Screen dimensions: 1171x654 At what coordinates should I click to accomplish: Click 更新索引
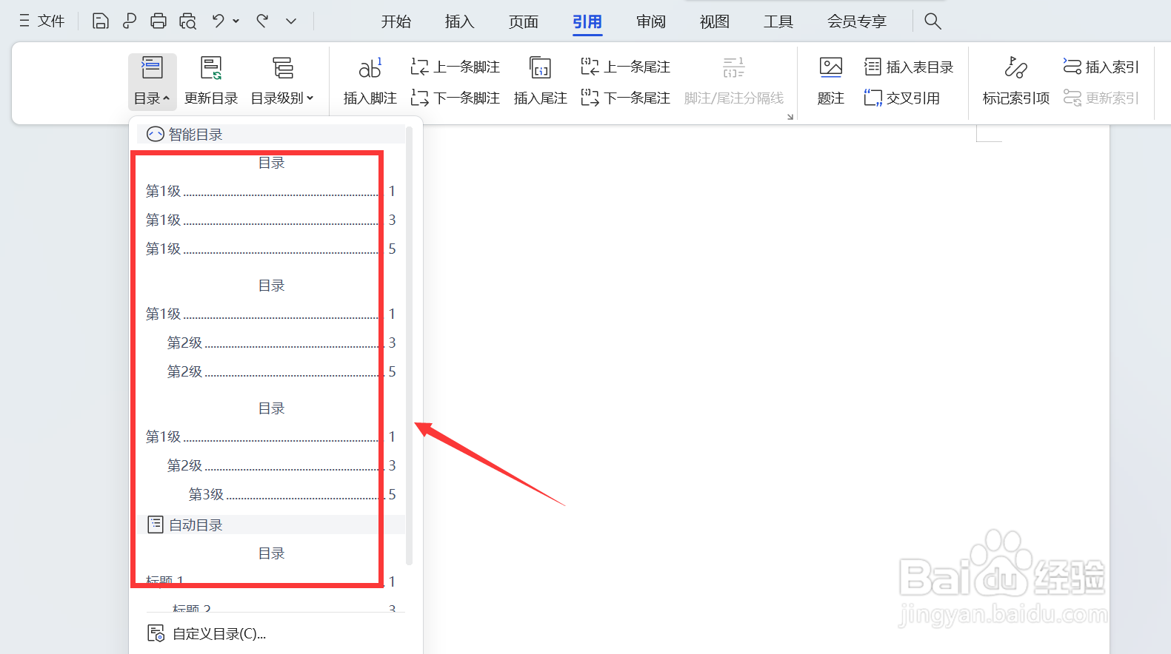click(1101, 98)
